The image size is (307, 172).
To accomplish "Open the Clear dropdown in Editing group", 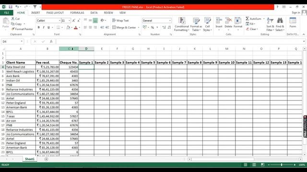I will [x=252, y=29].
